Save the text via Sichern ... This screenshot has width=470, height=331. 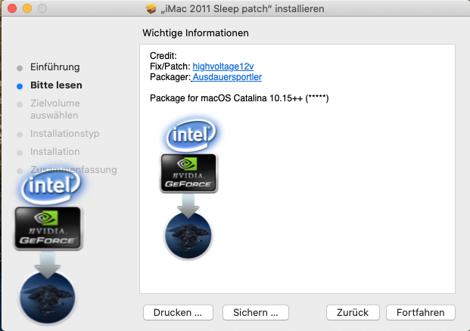[x=256, y=312]
